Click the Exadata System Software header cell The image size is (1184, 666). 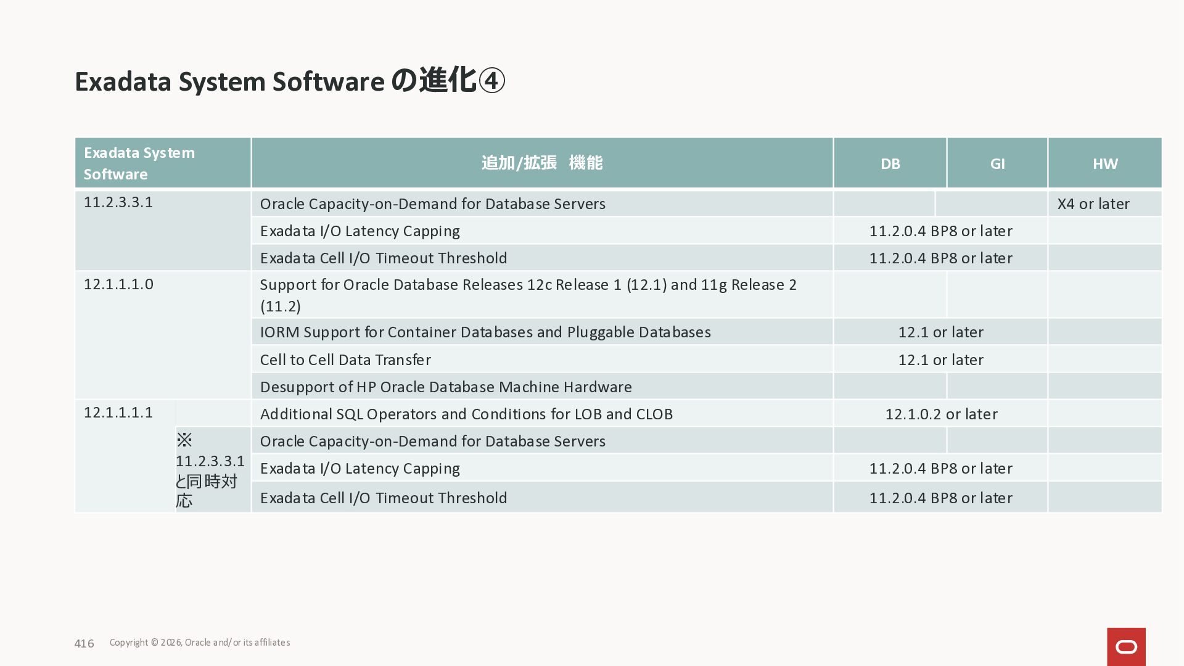(162, 163)
